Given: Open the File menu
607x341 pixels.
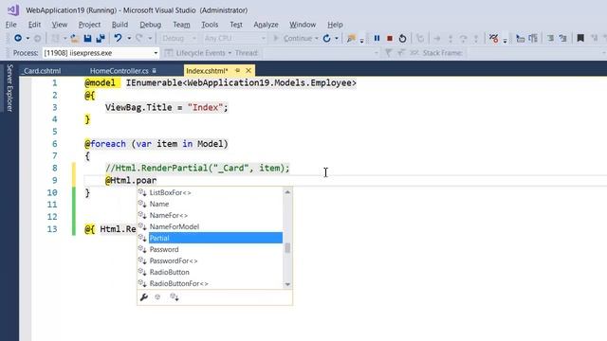Looking at the screenshot, I should click(10, 25).
